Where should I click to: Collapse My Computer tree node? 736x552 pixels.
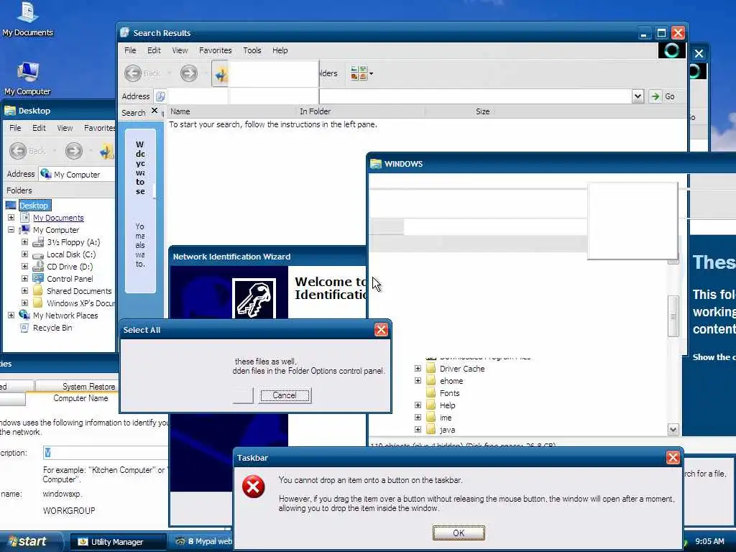click(x=11, y=230)
